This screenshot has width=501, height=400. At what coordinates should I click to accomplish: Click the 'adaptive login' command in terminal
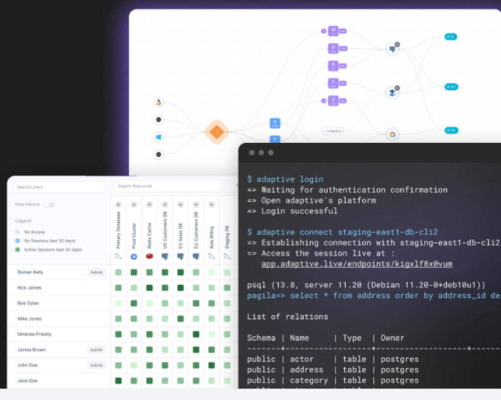pyautogui.click(x=290, y=179)
